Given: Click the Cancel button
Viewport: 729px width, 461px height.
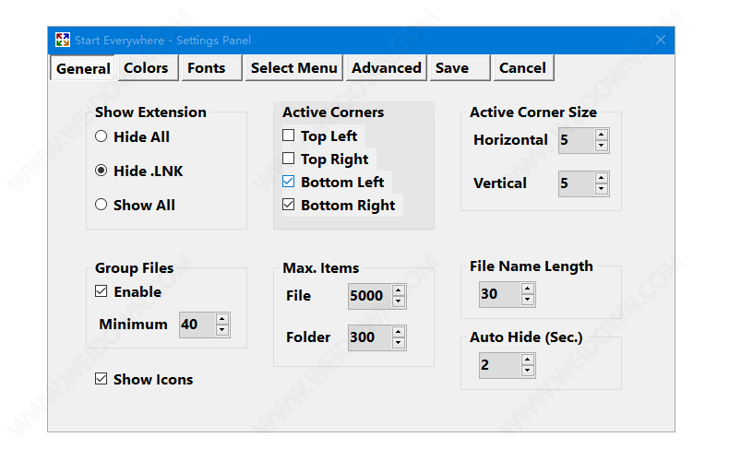Looking at the screenshot, I should pos(522,68).
